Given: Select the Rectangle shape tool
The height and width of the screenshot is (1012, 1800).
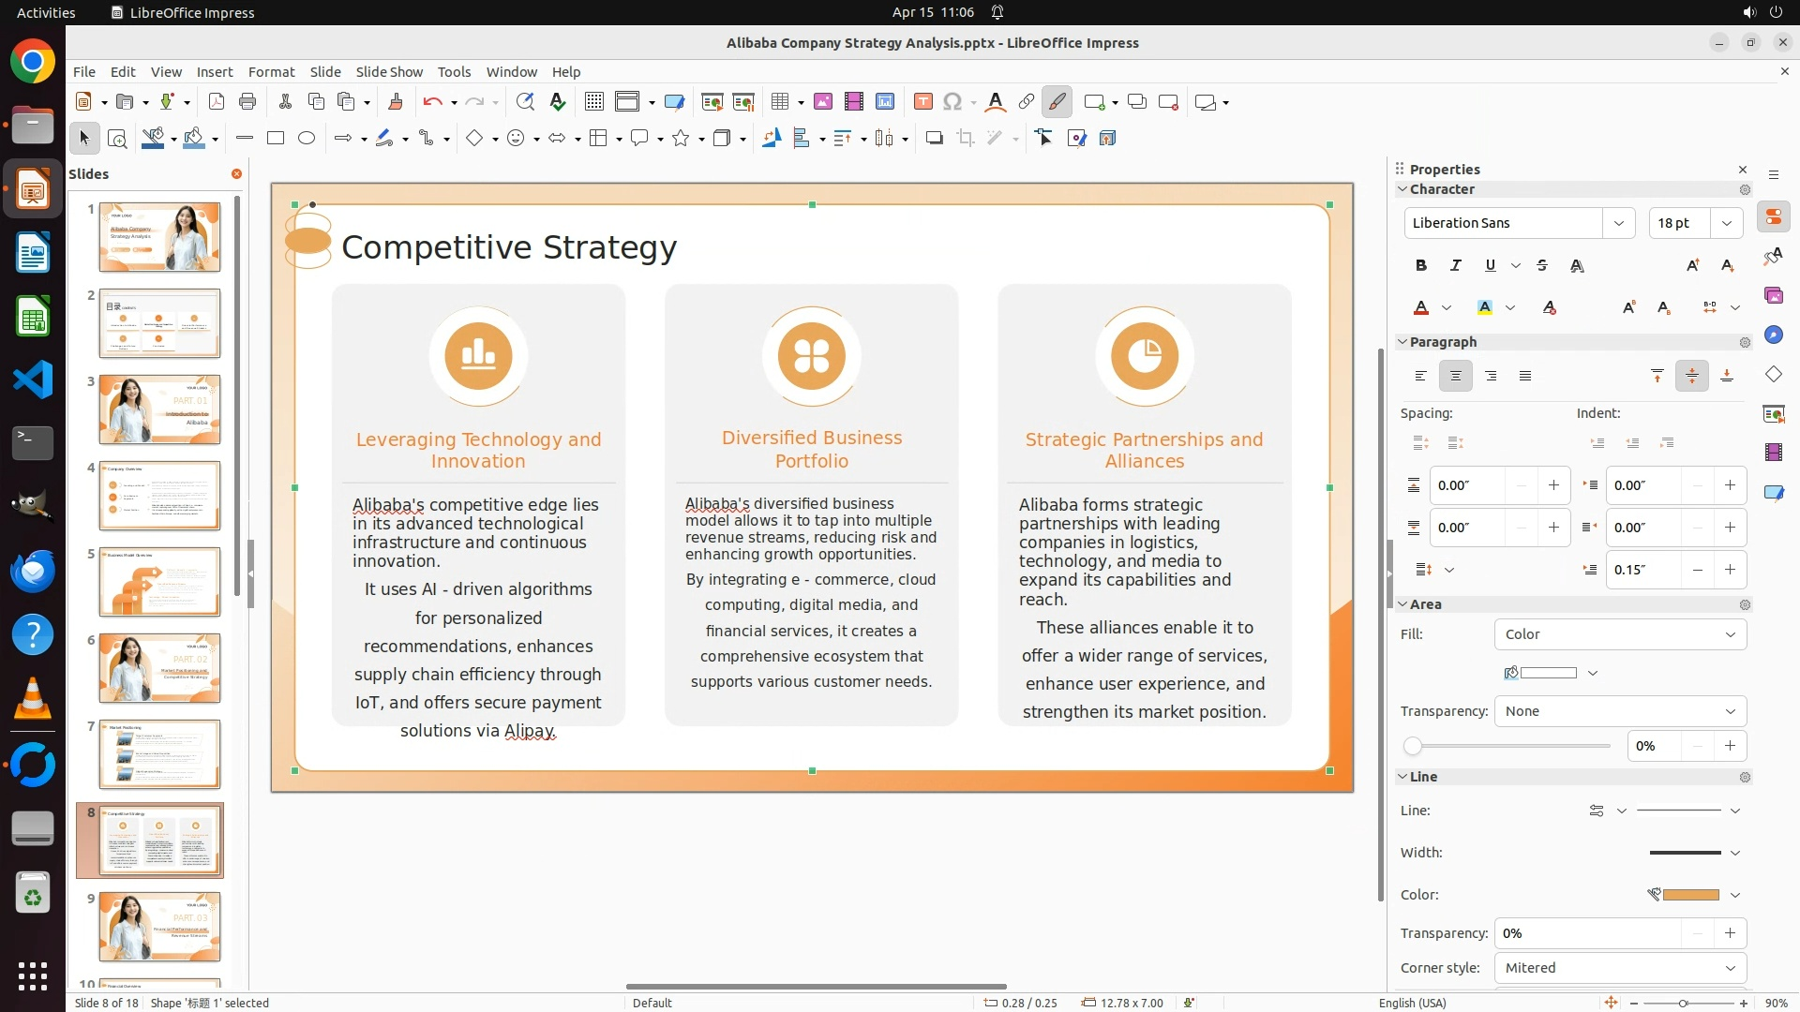Looking at the screenshot, I should pyautogui.click(x=275, y=138).
